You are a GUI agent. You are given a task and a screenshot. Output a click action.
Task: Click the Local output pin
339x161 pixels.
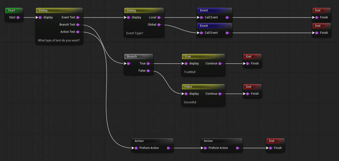point(159,17)
